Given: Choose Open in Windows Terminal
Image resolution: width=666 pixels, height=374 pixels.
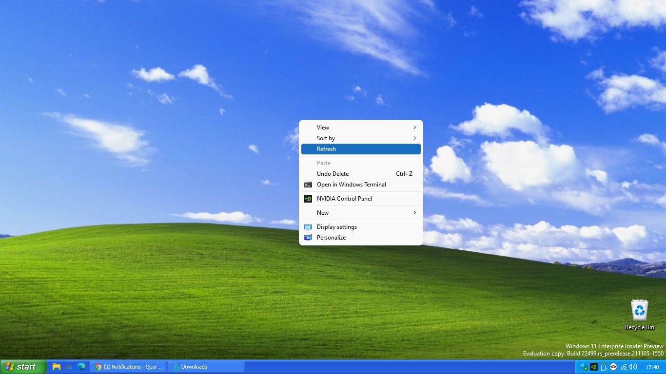Looking at the screenshot, I should (x=361, y=185).
